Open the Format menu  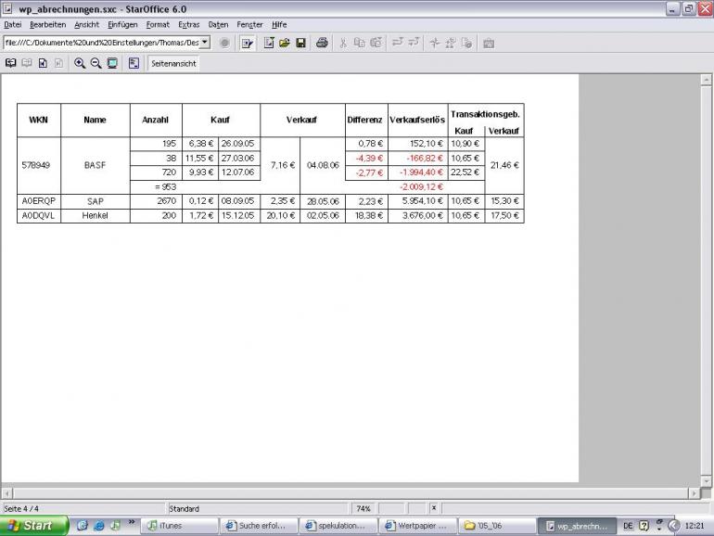pos(158,25)
